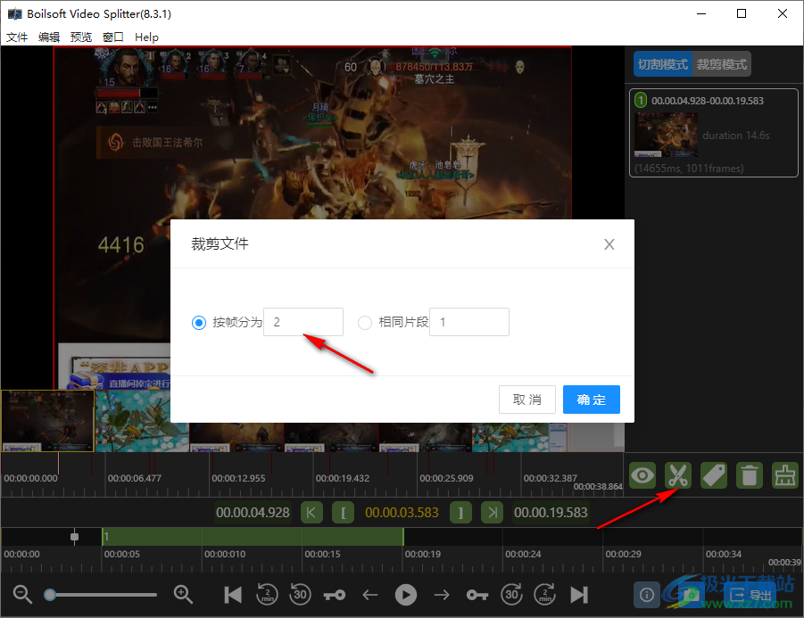Go to segment start marker button

311,513
